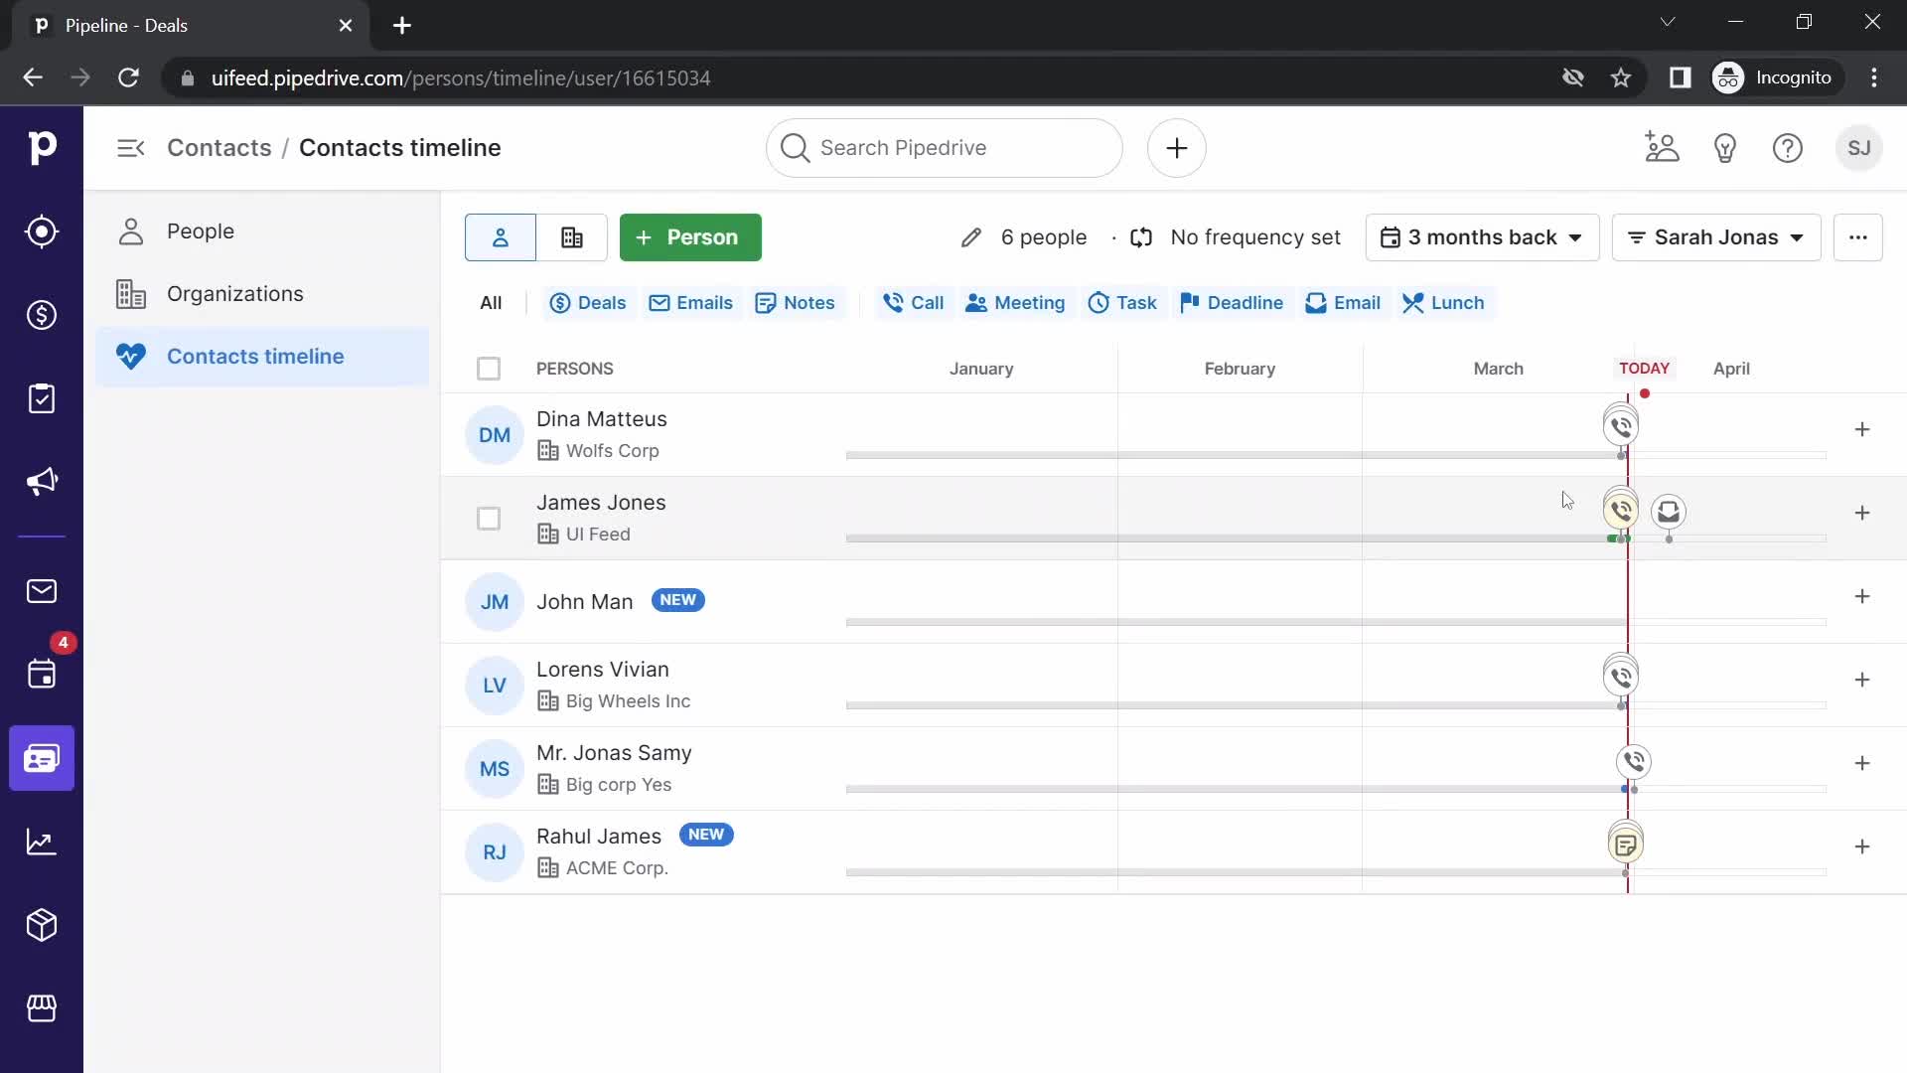Toggle the checkbox for James Jones
The width and height of the screenshot is (1907, 1073).
coord(489,518)
